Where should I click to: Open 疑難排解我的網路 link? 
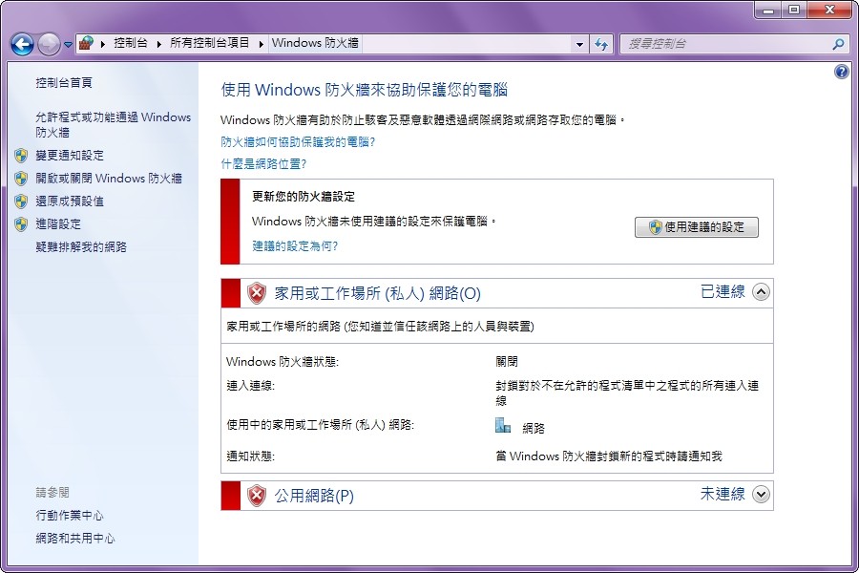(81, 246)
